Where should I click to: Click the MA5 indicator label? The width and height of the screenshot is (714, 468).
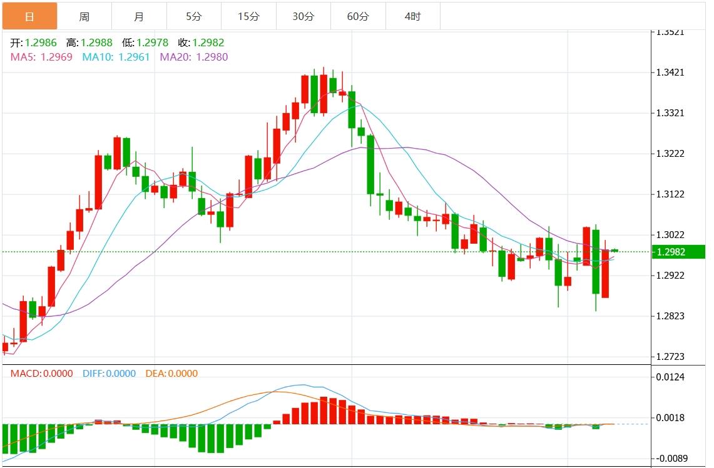tap(41, 57)
